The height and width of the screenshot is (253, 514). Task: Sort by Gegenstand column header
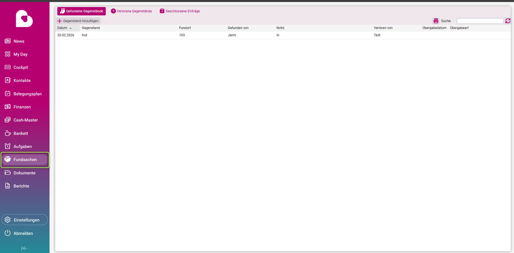[x=91, y=28]
